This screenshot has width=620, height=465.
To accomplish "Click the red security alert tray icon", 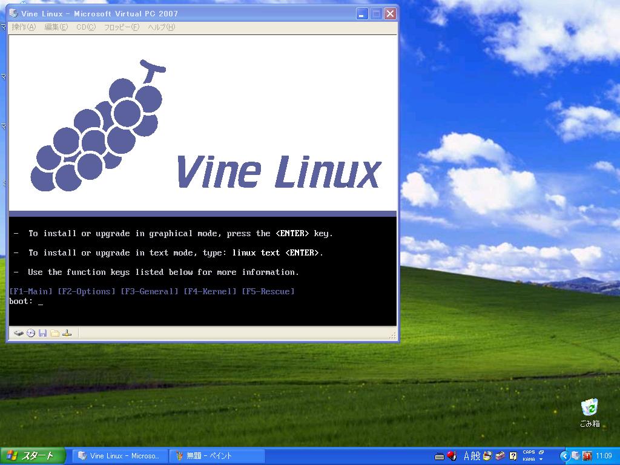I will (x=587, y=456).
